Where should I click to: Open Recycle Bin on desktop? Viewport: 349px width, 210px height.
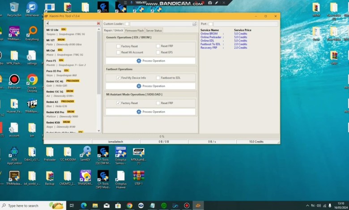[x=14, y=9]
